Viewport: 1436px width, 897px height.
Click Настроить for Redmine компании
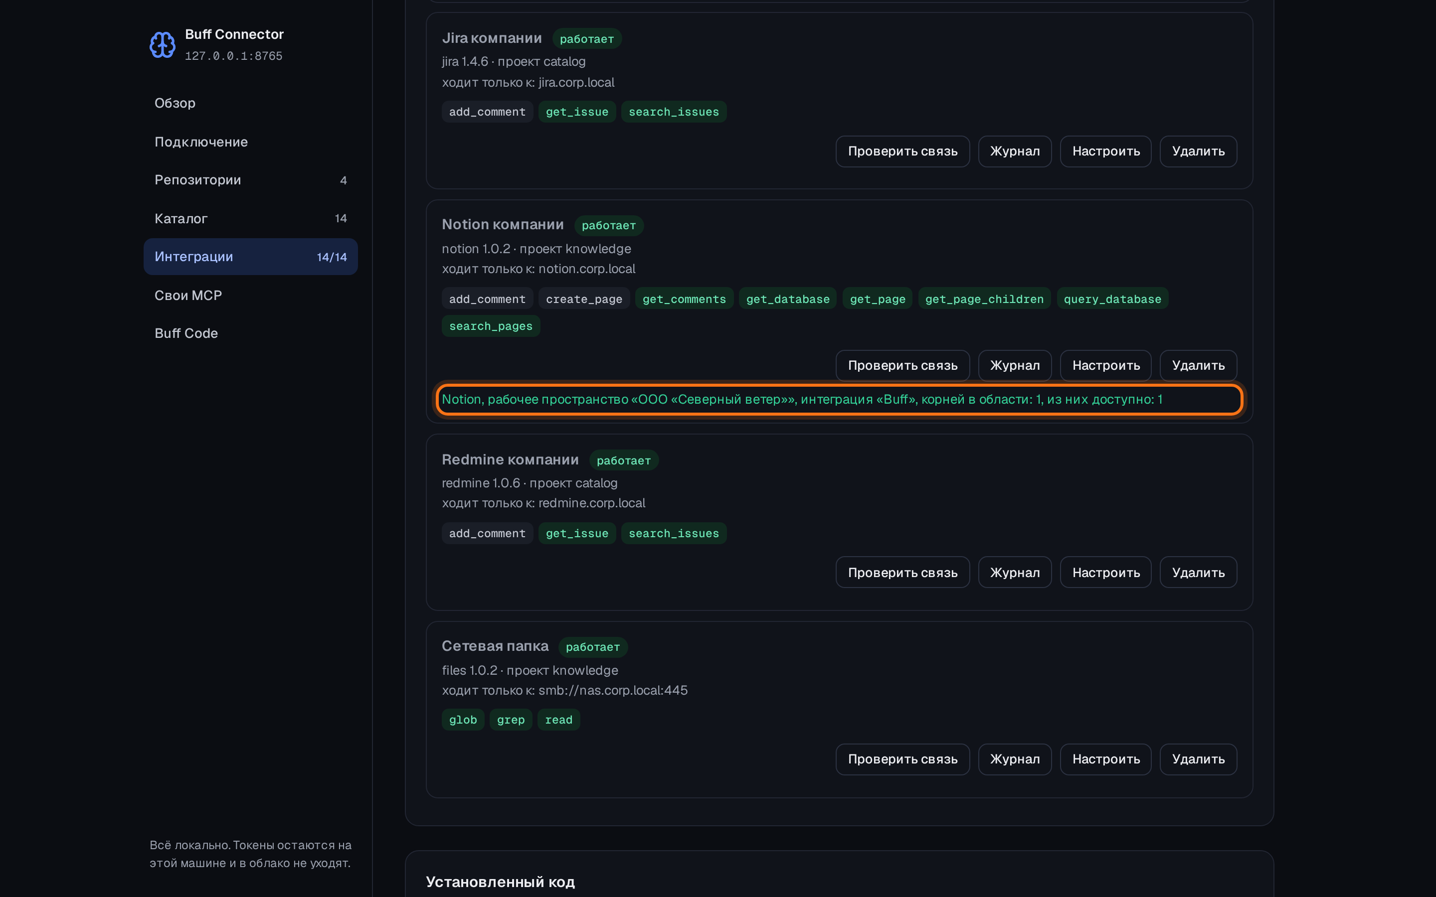tap(1105, 573)
